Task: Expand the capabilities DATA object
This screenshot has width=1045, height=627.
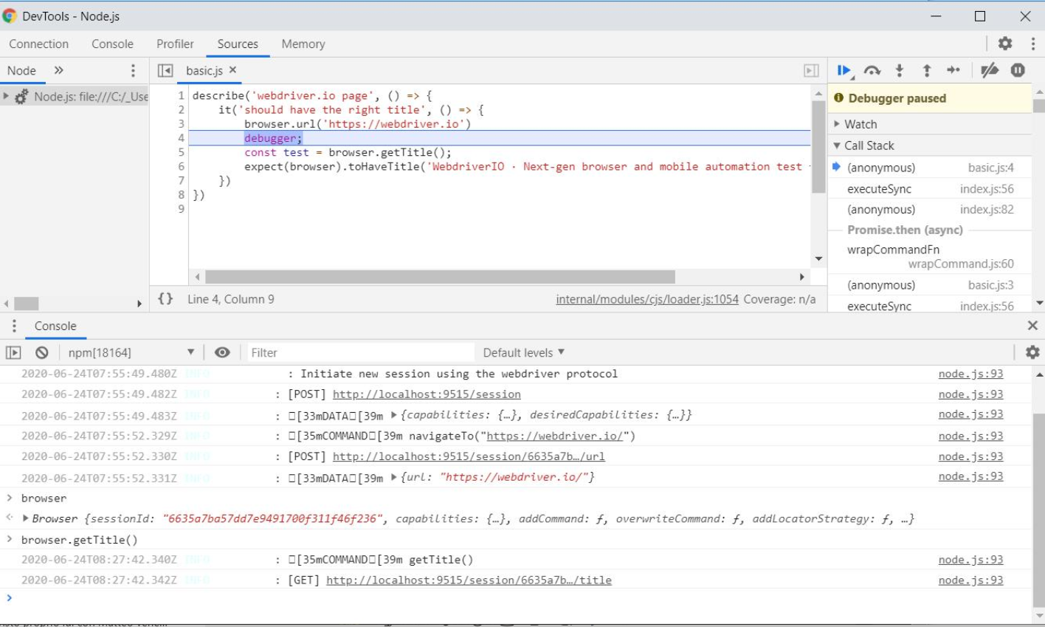Action: click(394, 415)
